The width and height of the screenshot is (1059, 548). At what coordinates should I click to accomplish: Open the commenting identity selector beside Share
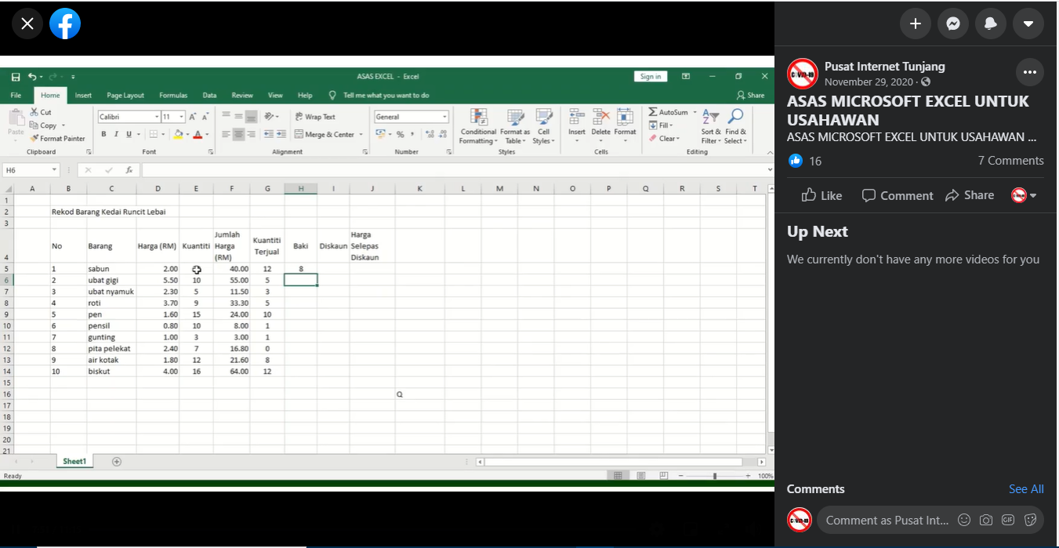1023,195
